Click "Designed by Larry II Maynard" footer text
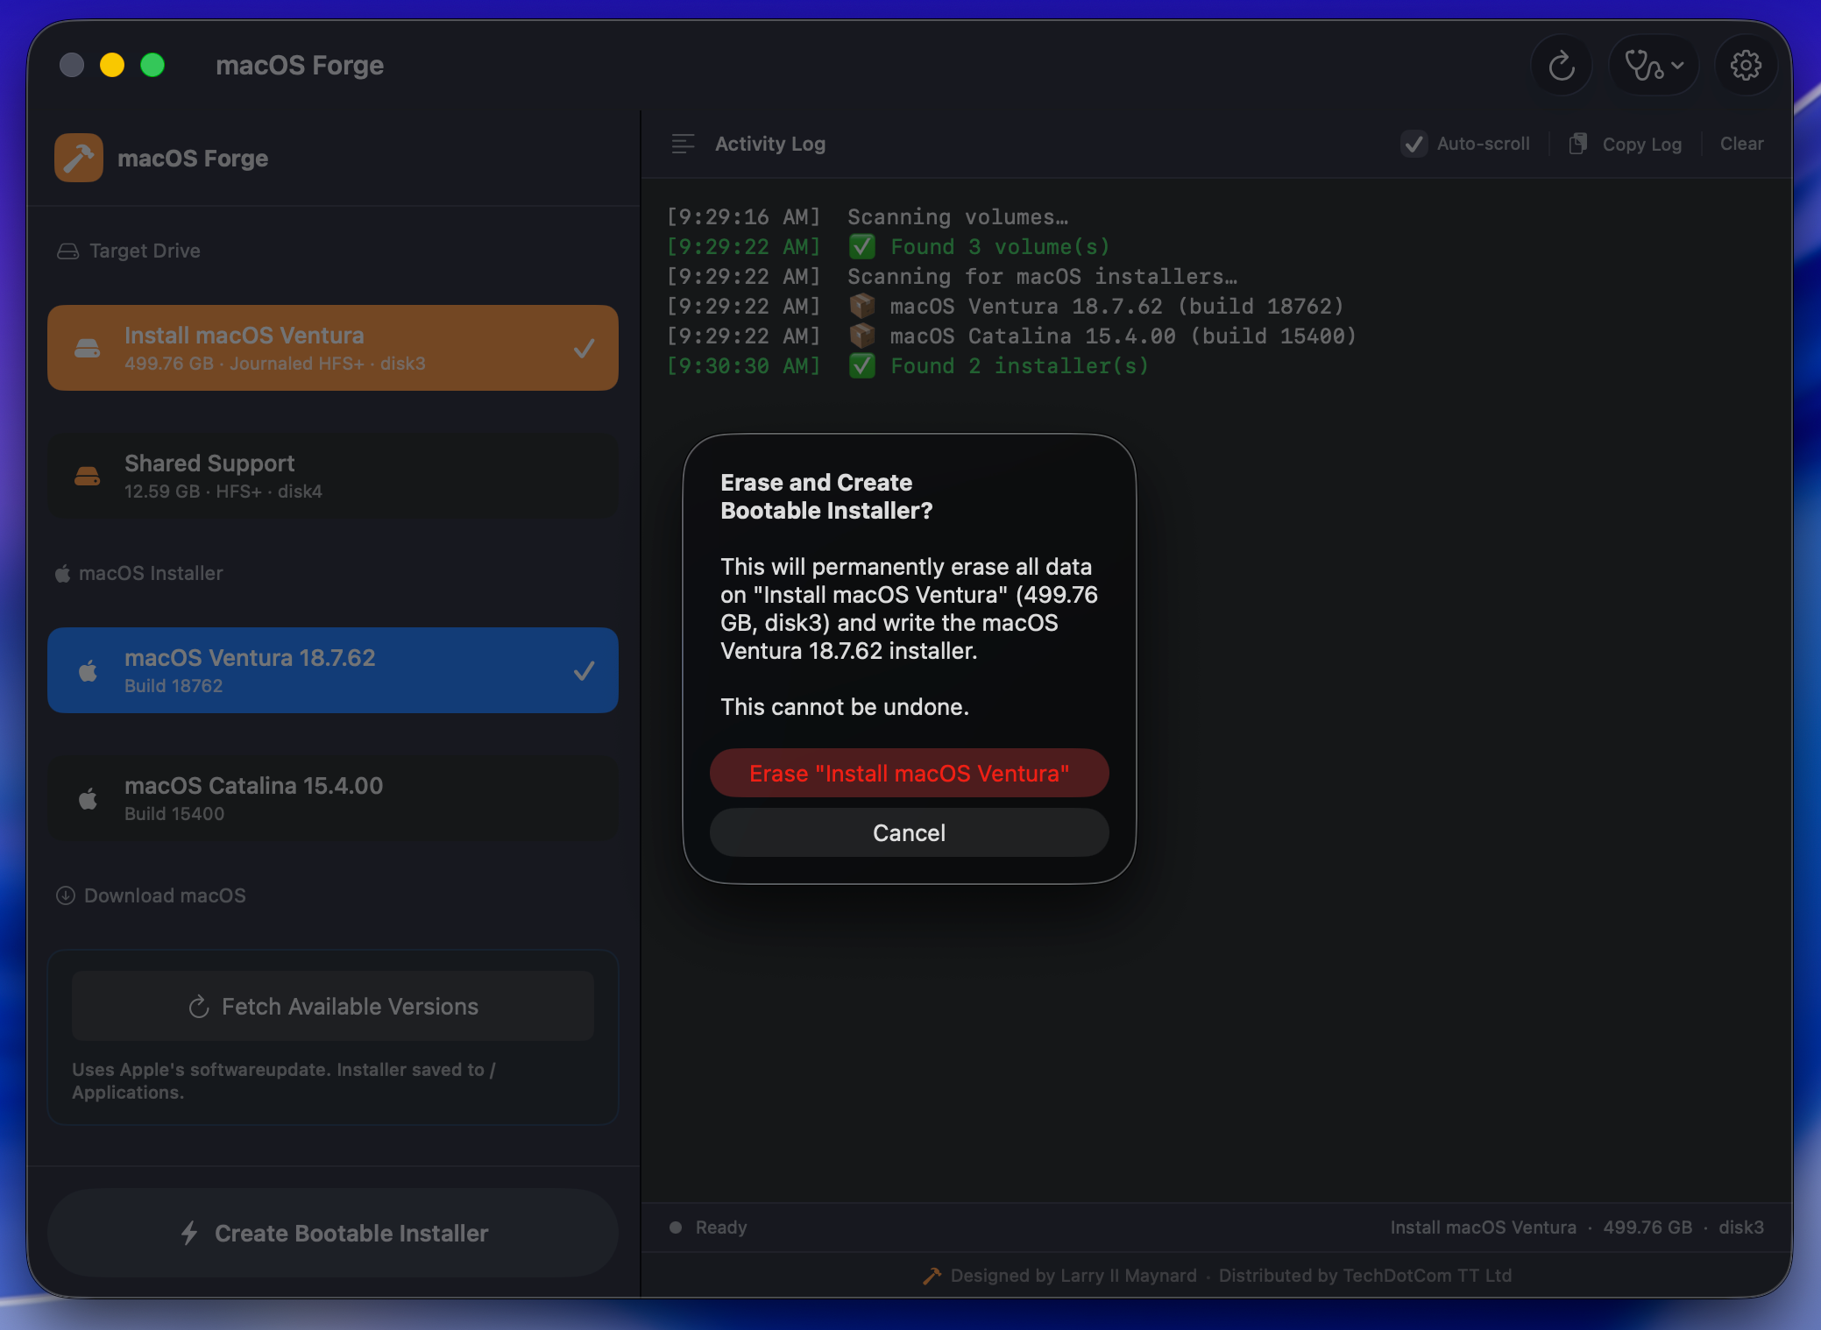The height and width of the screenshot is (1330, 1821). click(1073, 1276)
